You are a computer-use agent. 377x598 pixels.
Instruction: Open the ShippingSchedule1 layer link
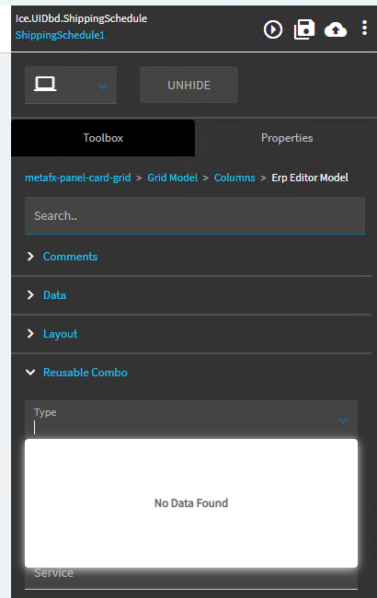click(x=60, y=35)
